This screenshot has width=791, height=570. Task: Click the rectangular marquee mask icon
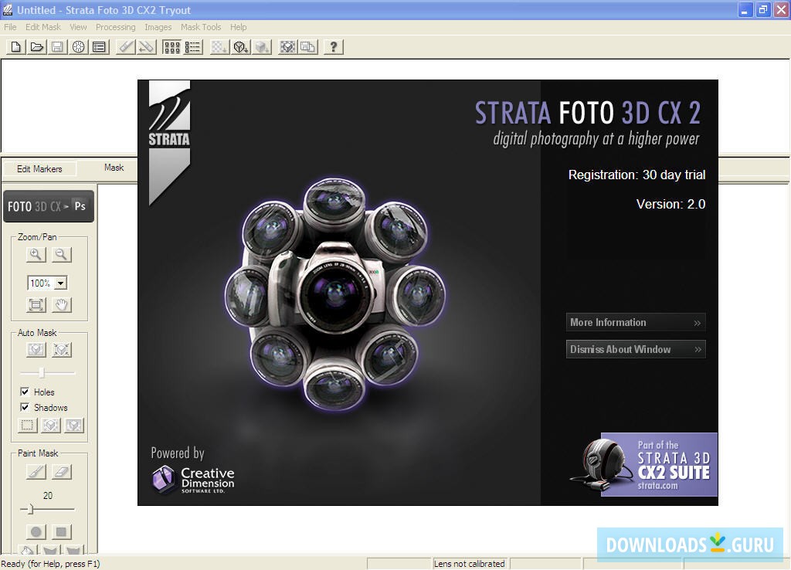(27, 425)
